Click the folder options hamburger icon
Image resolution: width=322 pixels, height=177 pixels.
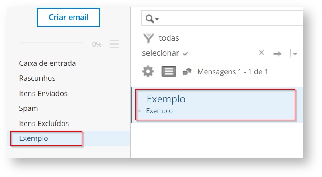114,44
